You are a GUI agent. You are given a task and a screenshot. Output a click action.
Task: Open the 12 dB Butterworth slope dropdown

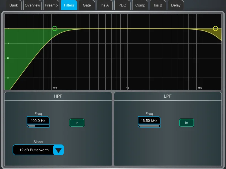click(38, 150)
